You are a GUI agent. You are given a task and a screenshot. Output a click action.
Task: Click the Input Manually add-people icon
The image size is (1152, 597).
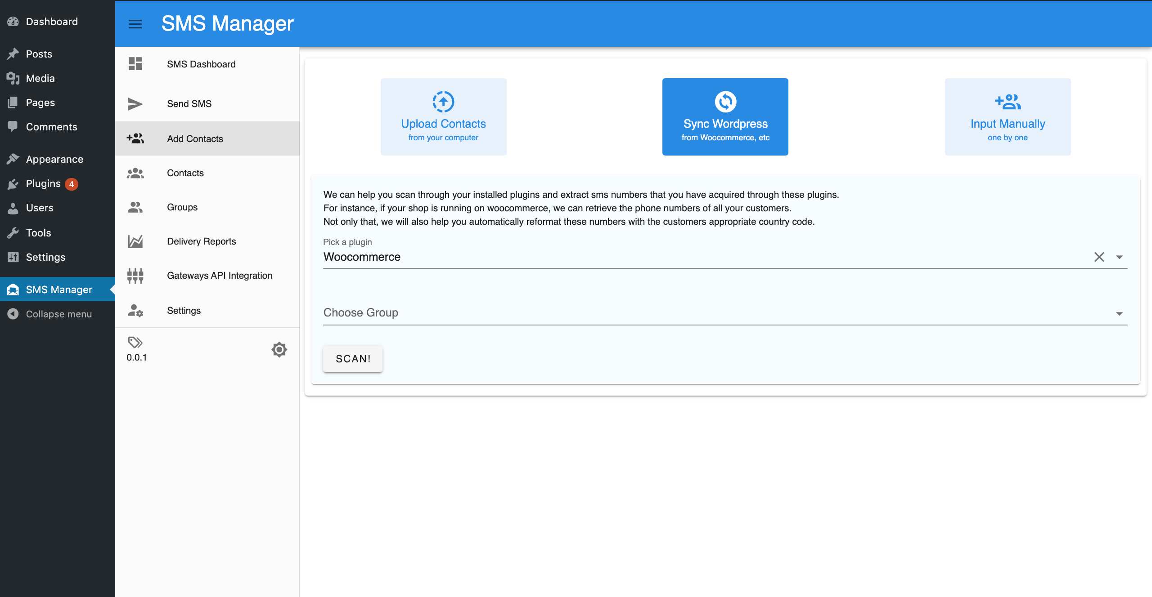1008,102
